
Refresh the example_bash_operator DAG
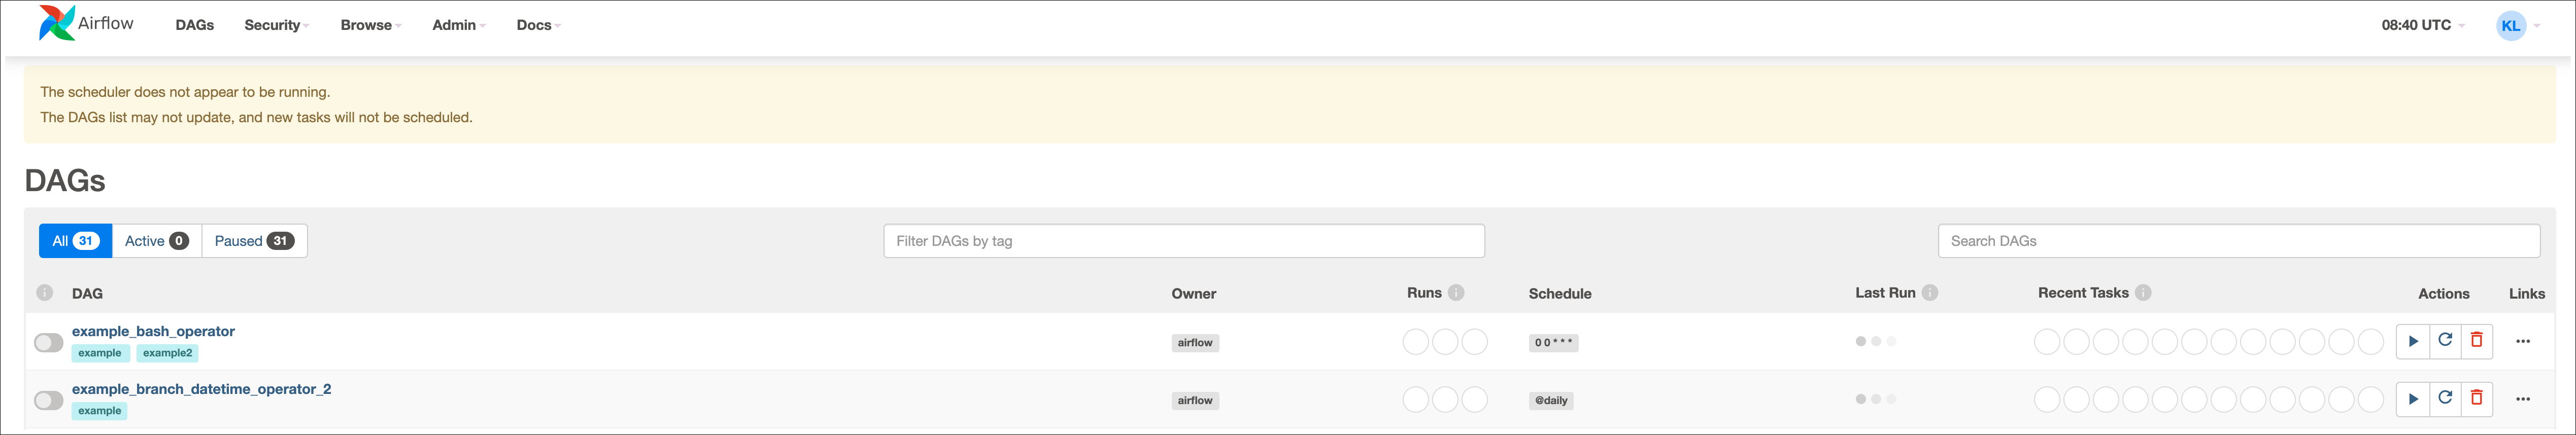click(2445, 341)
